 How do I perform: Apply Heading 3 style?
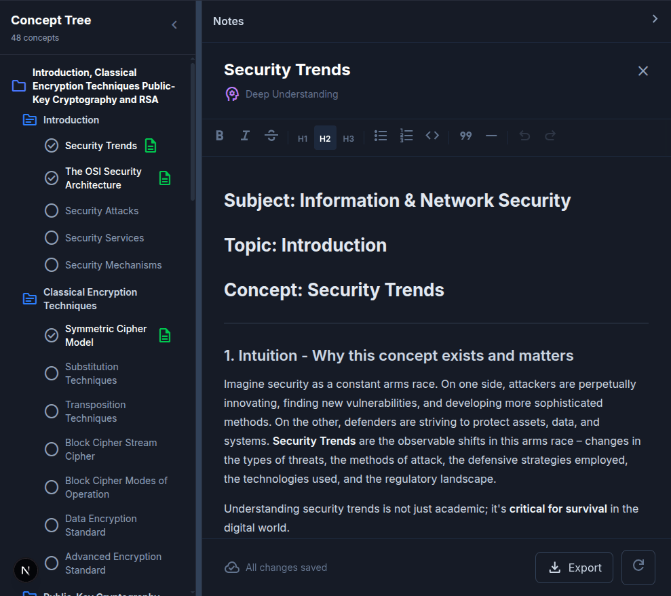[x=348, y=138]
